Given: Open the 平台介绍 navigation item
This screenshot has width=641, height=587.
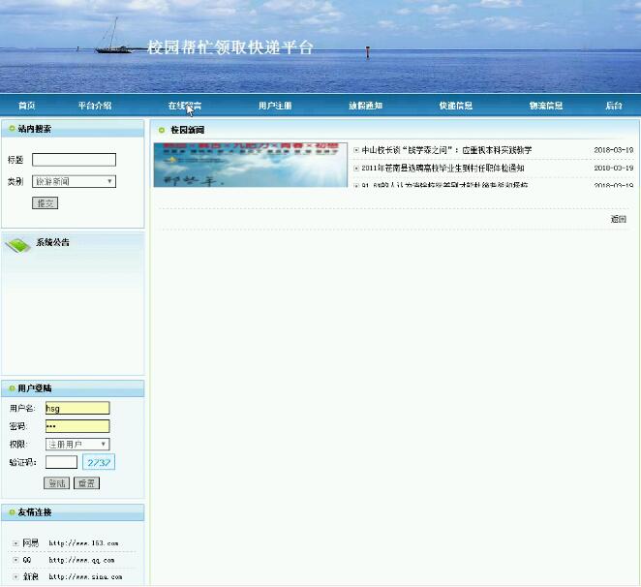Looking at the screenshot, I should point(95,106).
